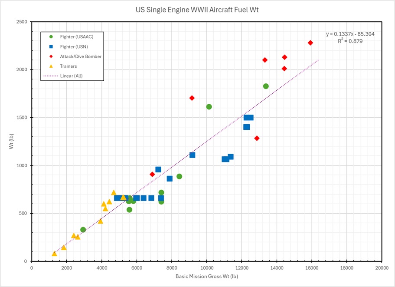Select the red Attack/Dive Bomber legend marker
The height and width of the screenshot is (287, 395).
coord(50,56)
